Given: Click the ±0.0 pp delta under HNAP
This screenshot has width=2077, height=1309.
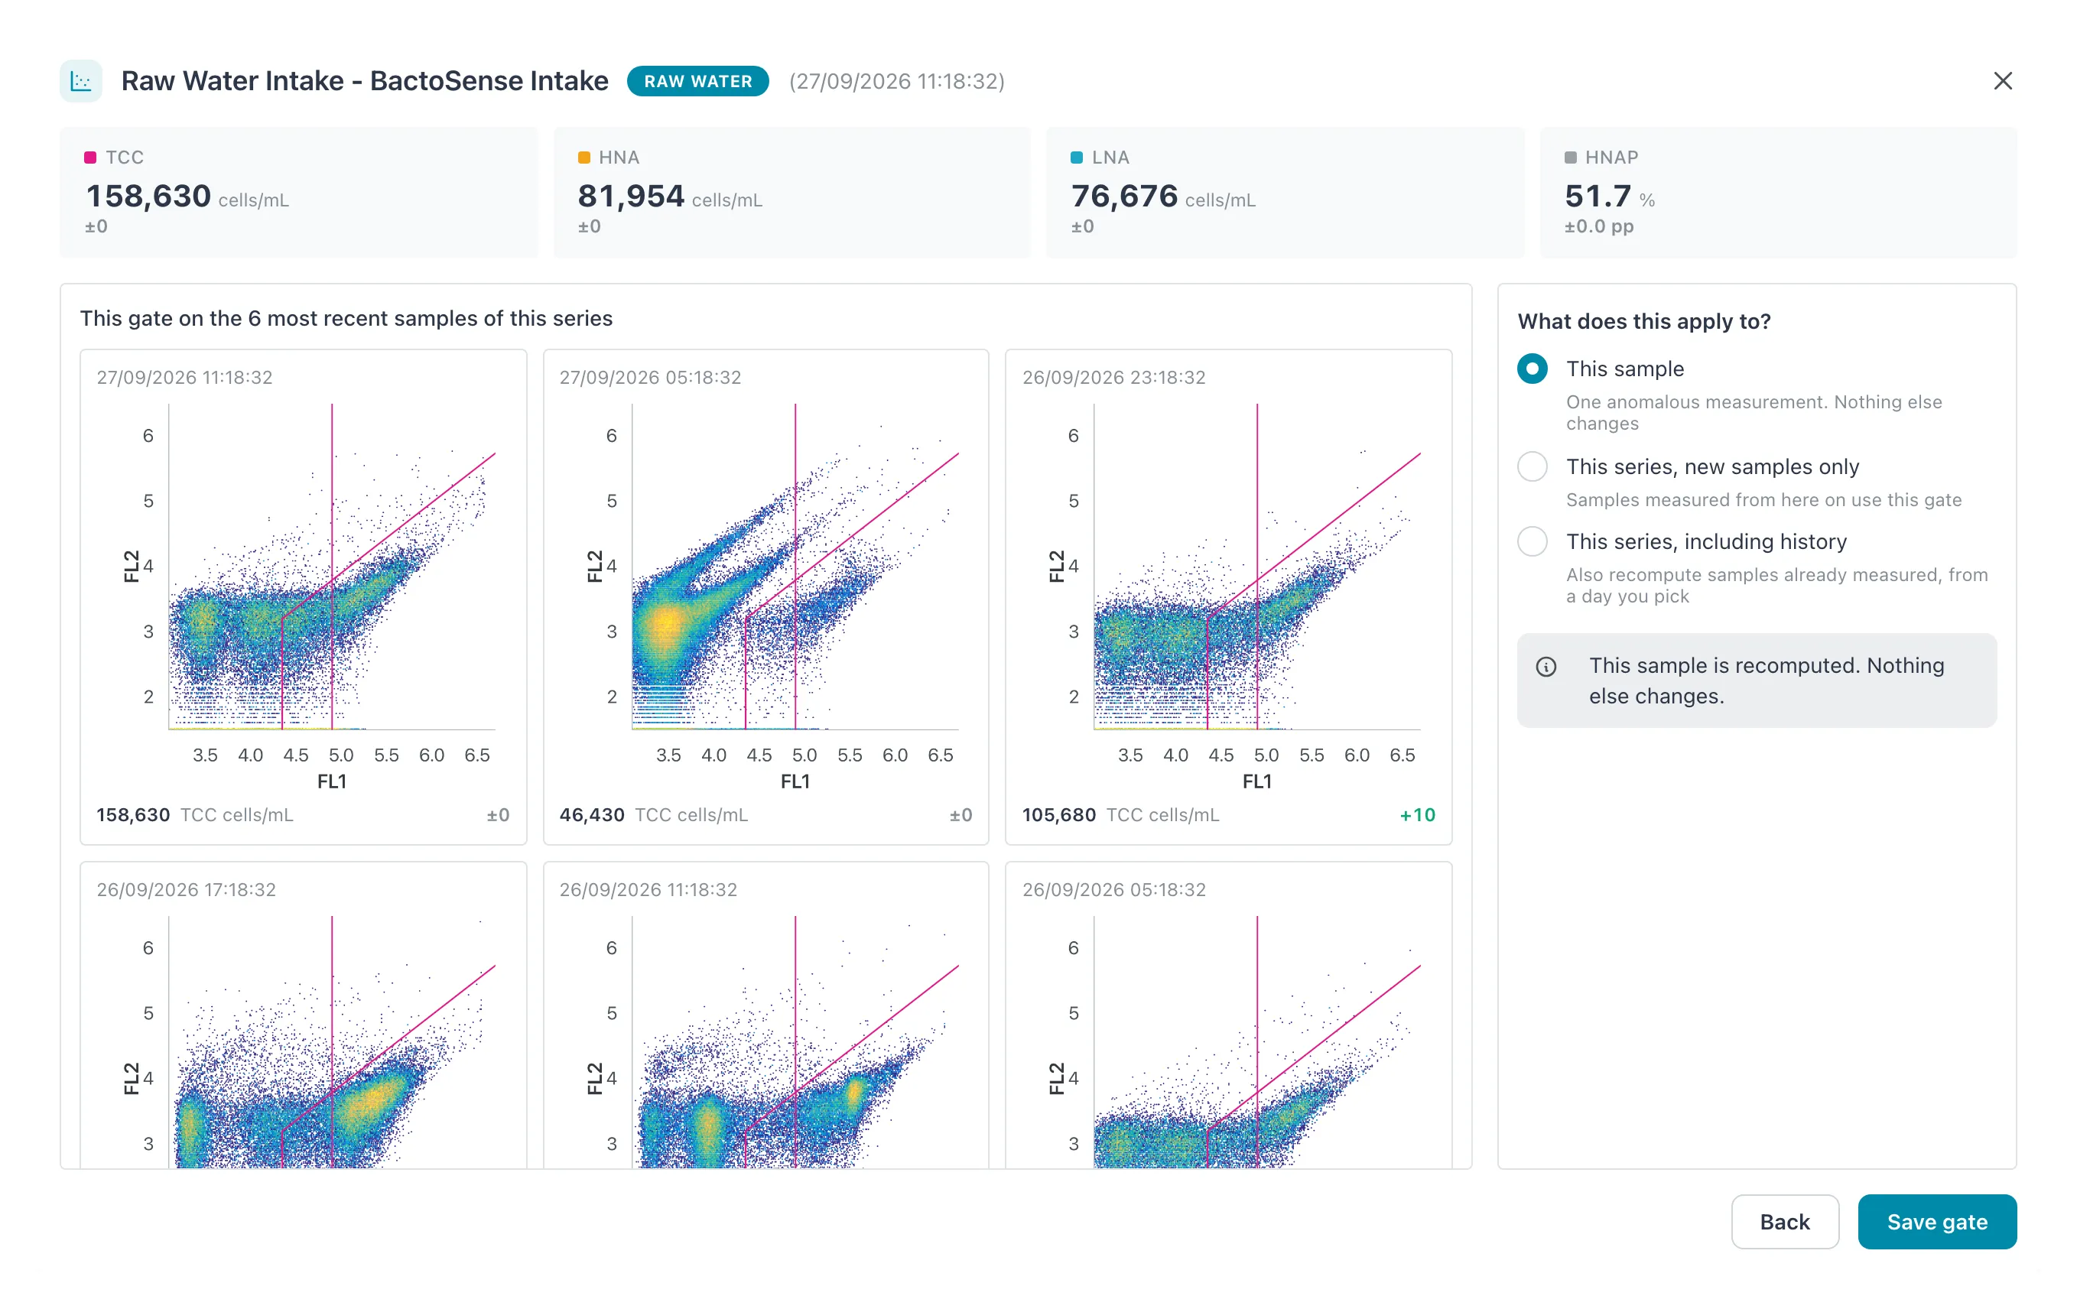Looking at the screenshot, I should click(1598, 226).
